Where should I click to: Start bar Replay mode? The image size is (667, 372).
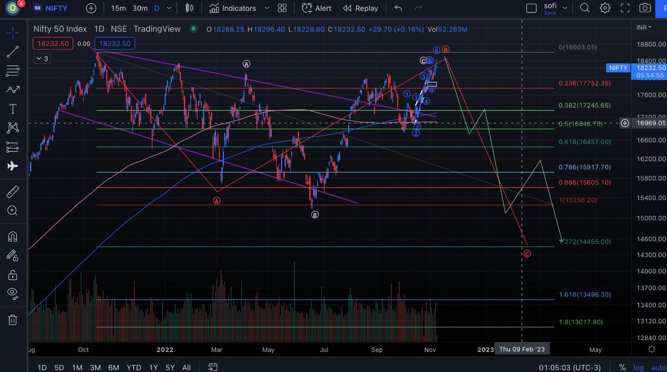[360, 8]
